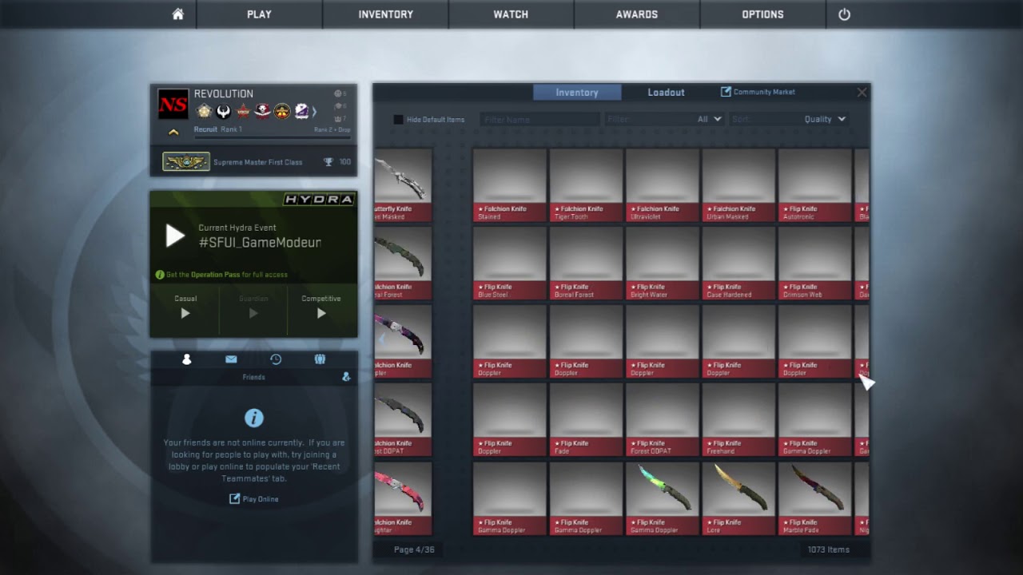Open the lobby group icon
The image size is (1023, 575).
tap(320, 359)
